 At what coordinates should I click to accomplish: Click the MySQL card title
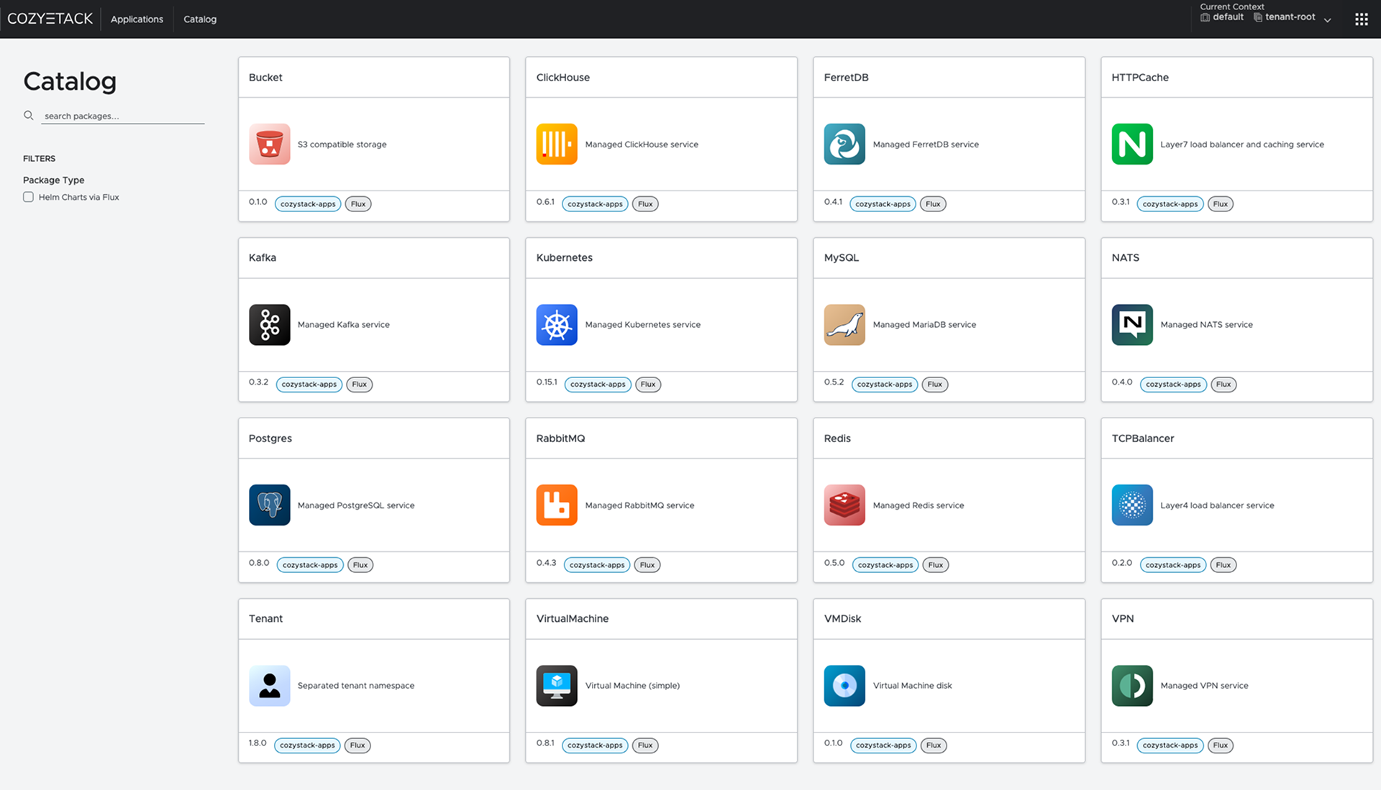[841, 258]
